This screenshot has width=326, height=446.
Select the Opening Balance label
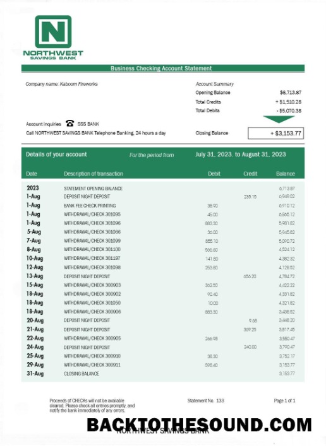212,93
